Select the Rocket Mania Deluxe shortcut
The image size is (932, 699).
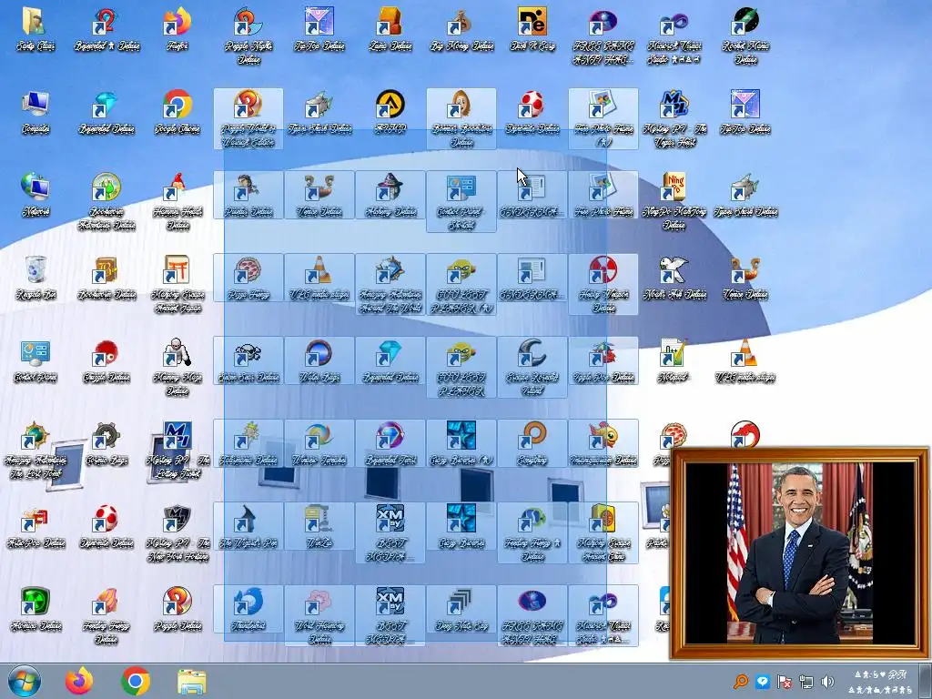745,35
